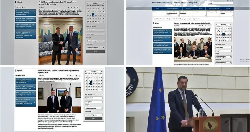This screenshot has height=132, width=250.
Task: Open 'Nakon 30 godina' news card, Forto i Escobar page
Action: (x=25, y=19)
